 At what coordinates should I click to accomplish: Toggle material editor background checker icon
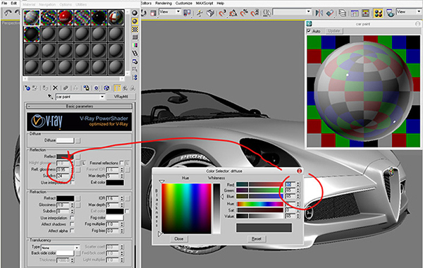pyautogui.click(x=135, y=29)
